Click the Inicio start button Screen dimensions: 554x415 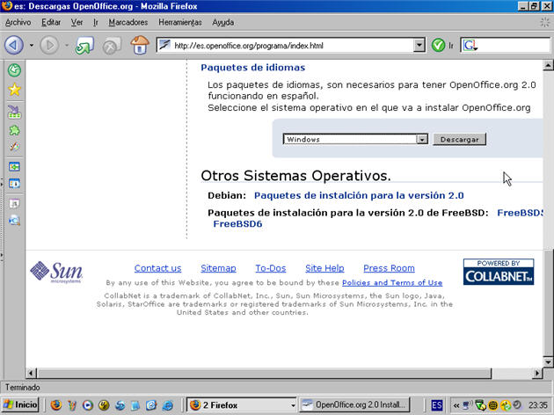21,404
